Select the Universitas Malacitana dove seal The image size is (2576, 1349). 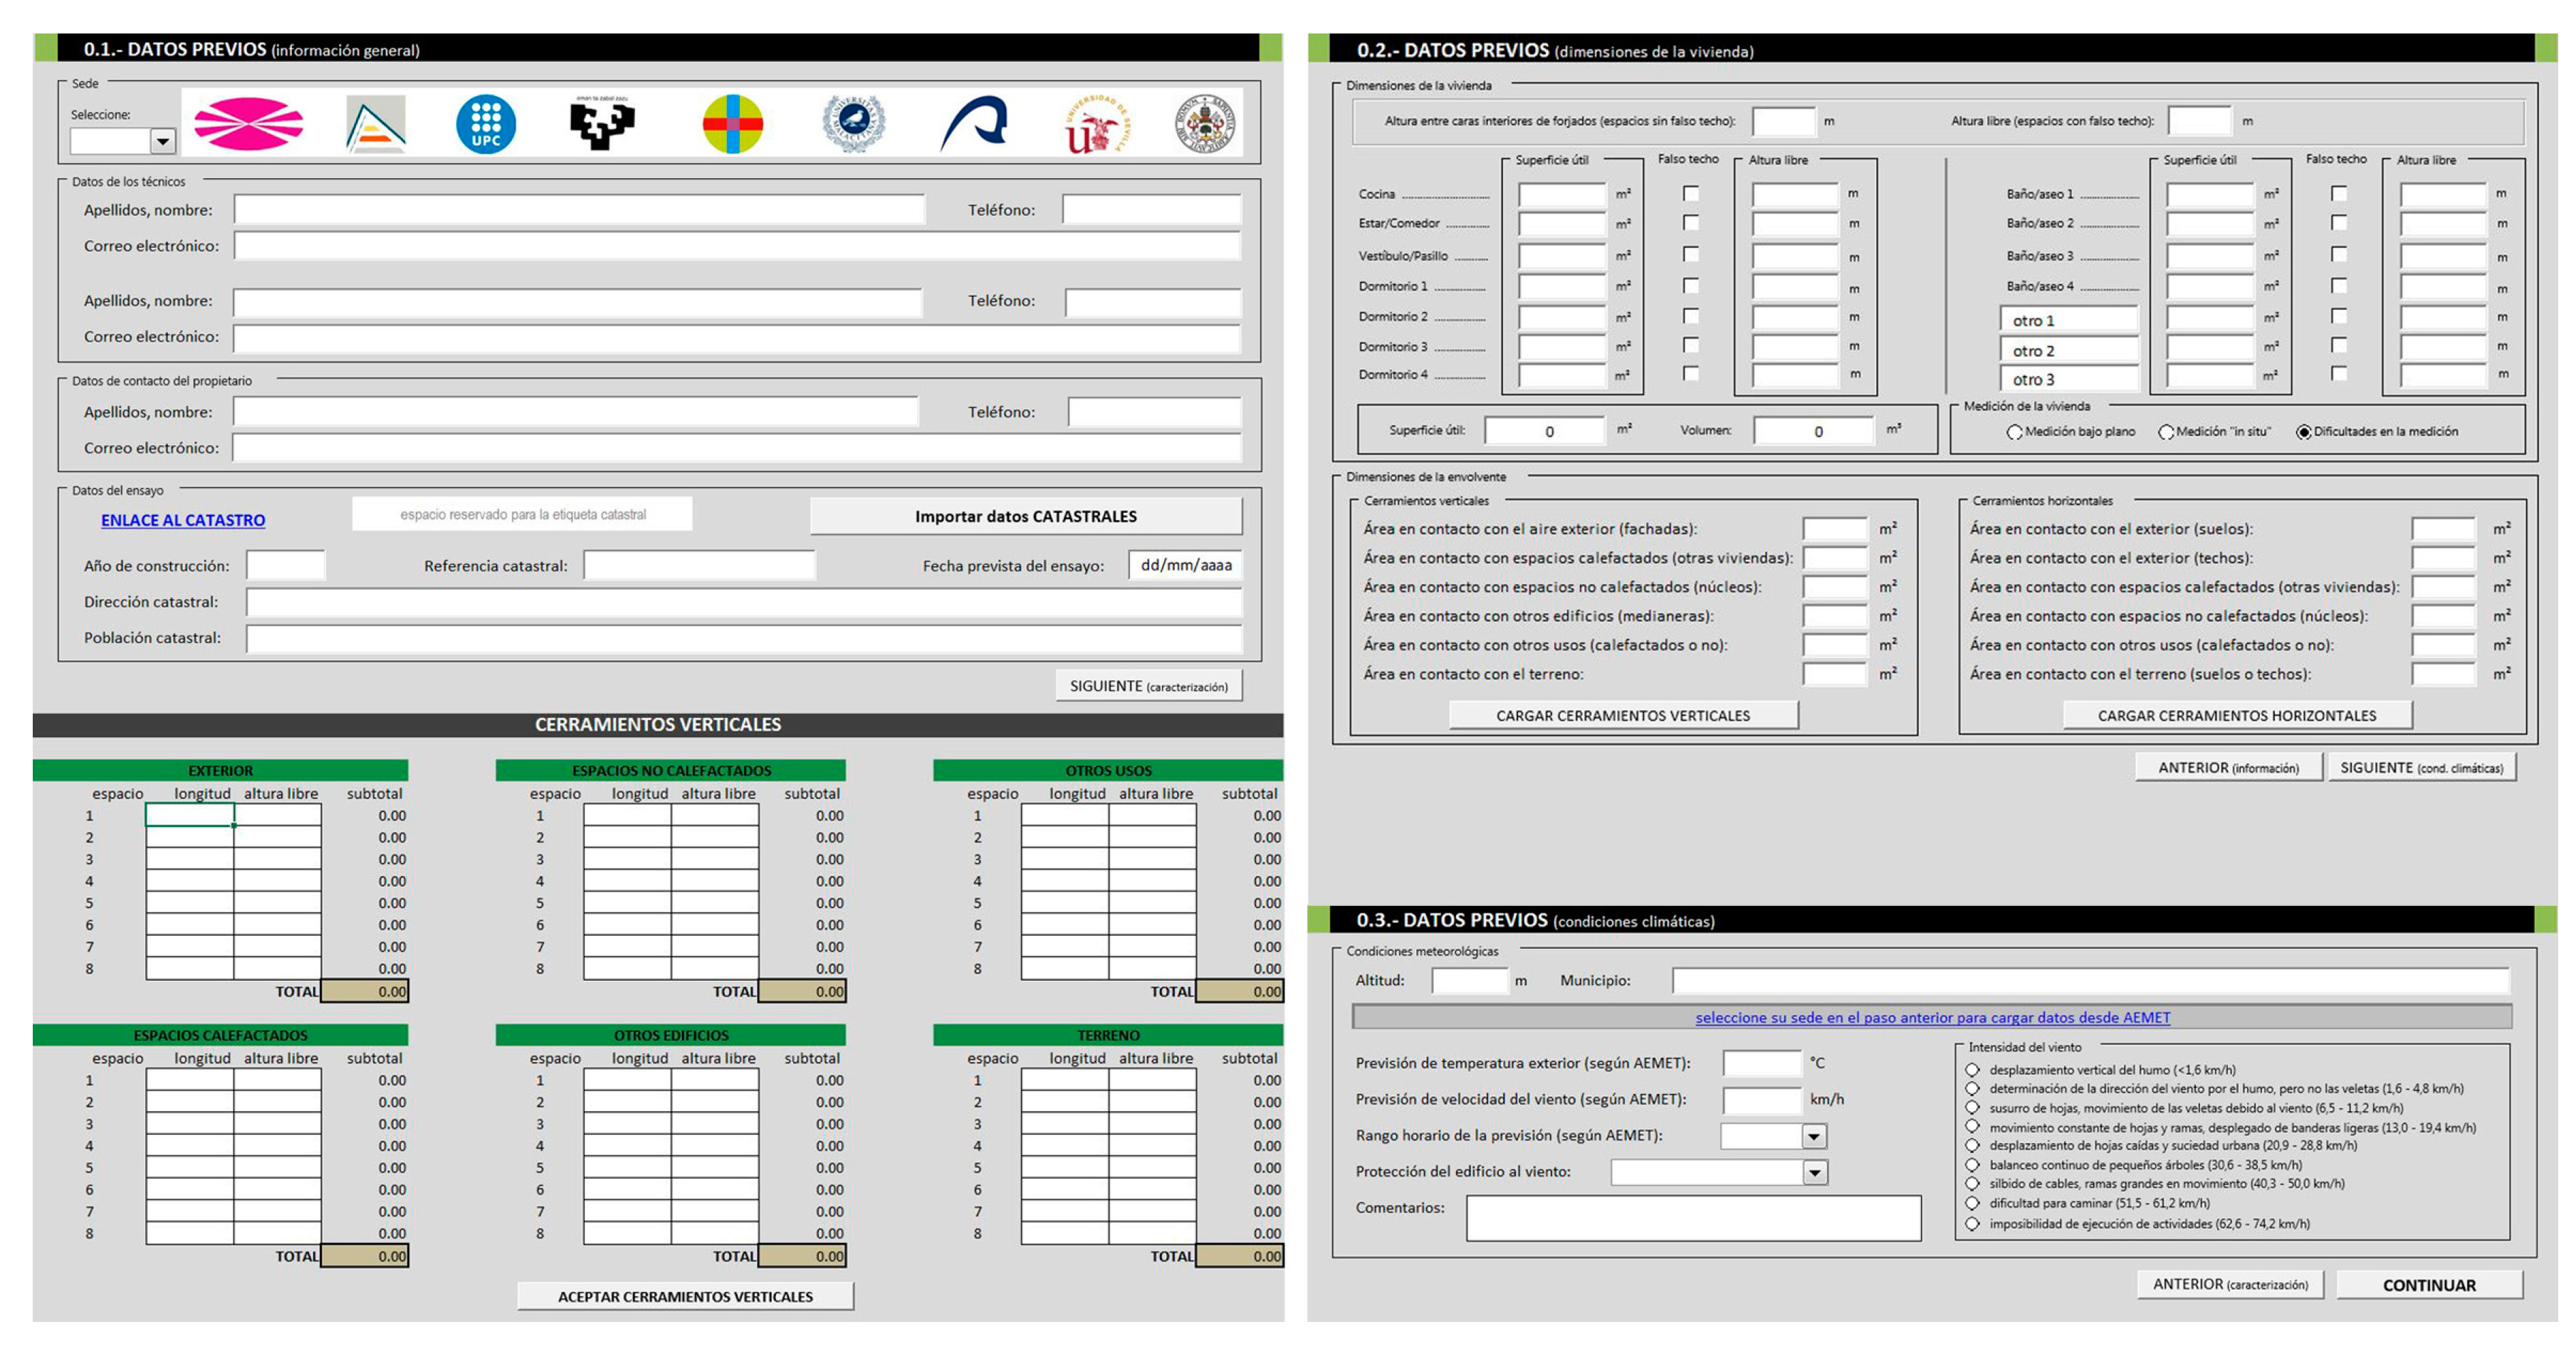[854, 124]
